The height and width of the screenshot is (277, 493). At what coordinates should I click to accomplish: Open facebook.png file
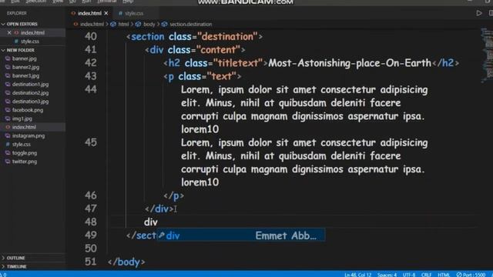pyautogui.click(x=28, y=110)
